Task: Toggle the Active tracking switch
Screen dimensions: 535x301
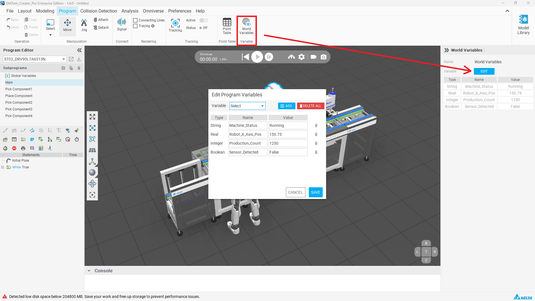Action: click(204, 20)
